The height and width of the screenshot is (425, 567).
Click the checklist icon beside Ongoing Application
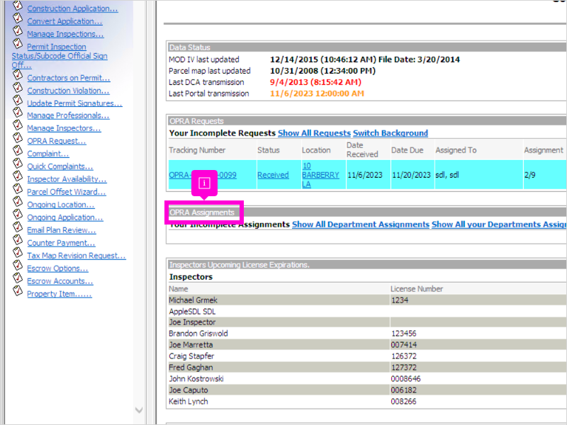point(18,215)
